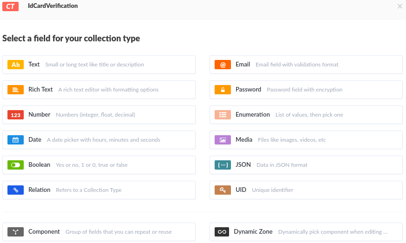Viewport: 406px width, 243px height.
Task: Click the CT collection type badge
Action: [10, 6]
